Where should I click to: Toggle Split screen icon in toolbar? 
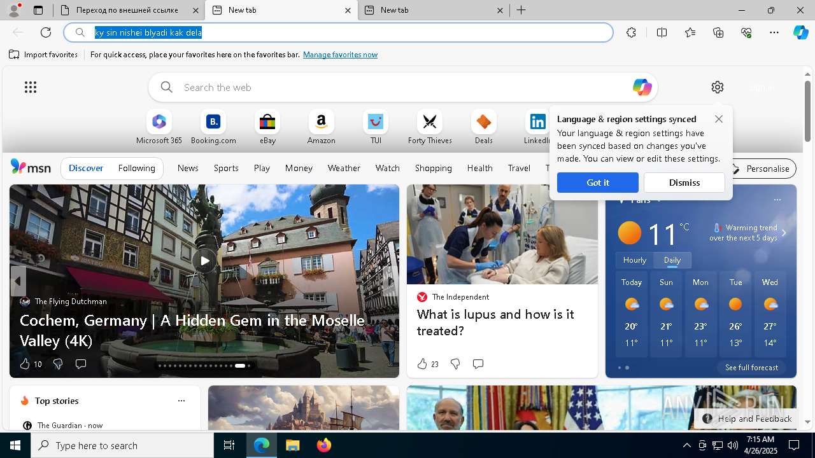click(662, 32)
